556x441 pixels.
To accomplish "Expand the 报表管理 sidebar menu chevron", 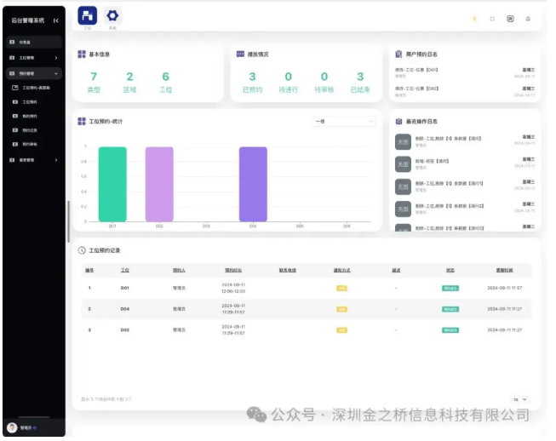I will click(56, 160).
